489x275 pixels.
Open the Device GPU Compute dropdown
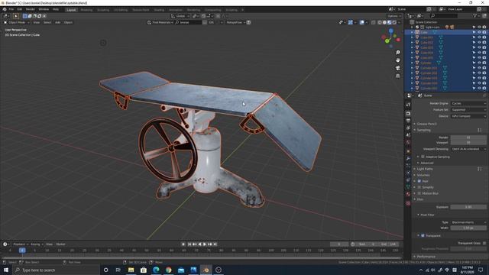pyautogui.click(x=468, y=116)
